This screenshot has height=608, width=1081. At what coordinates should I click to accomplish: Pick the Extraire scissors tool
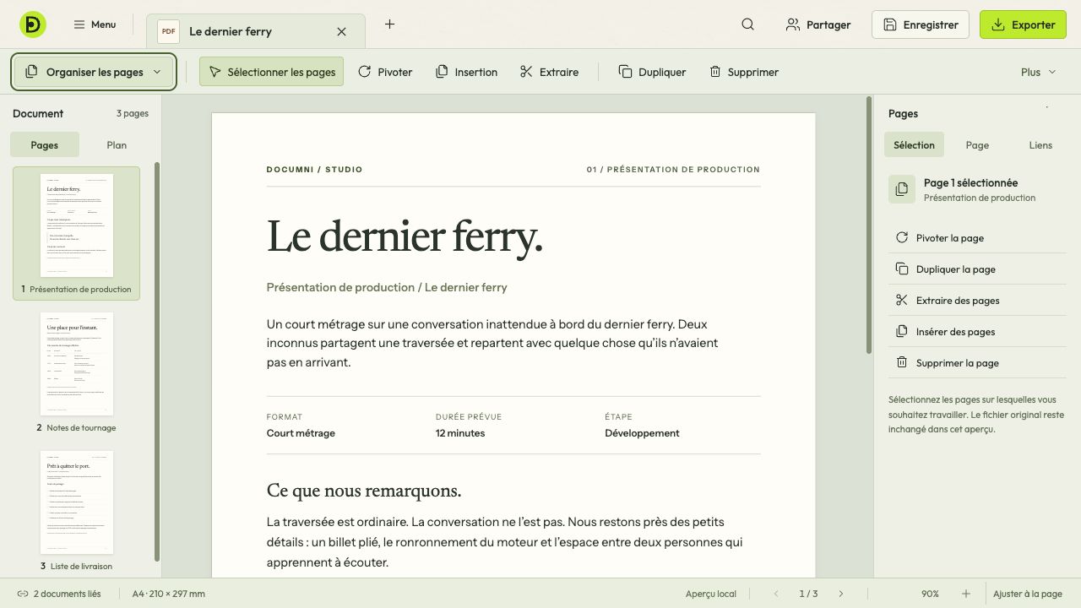549,72
